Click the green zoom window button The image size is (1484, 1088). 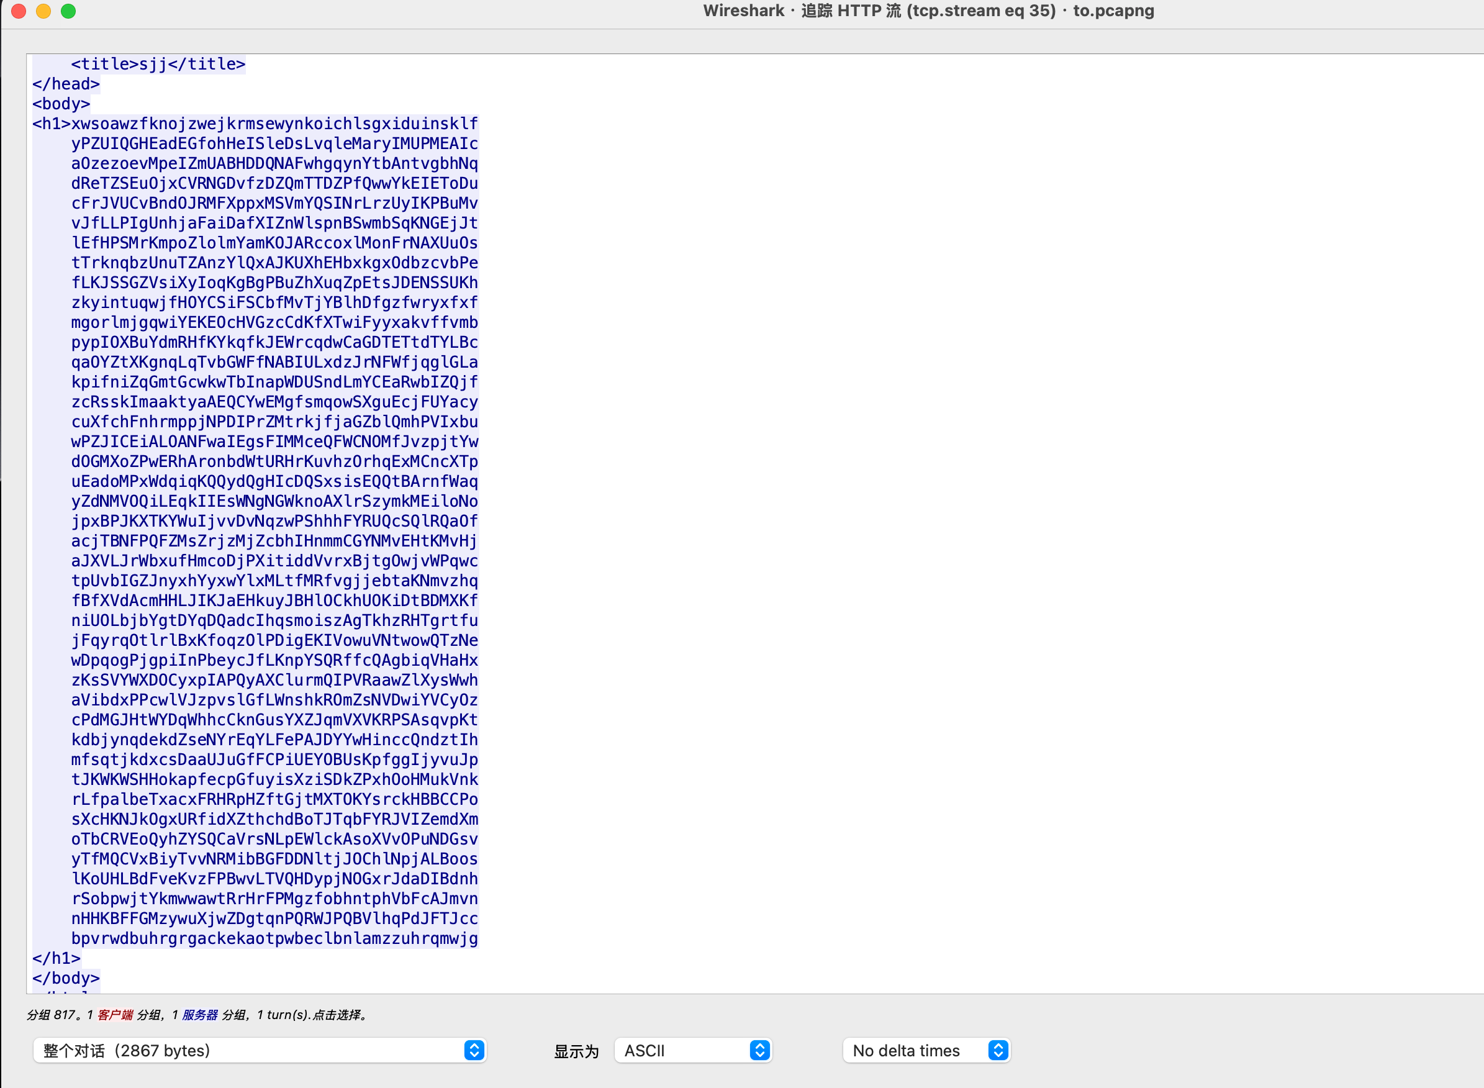pos(68,11)
